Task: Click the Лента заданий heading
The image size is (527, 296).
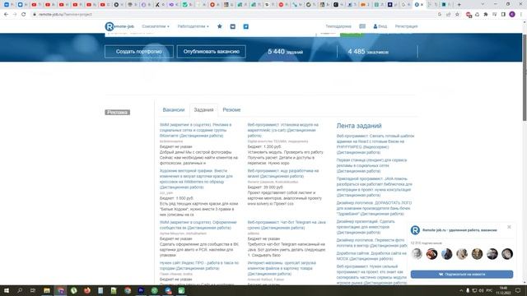Action: 359,126
